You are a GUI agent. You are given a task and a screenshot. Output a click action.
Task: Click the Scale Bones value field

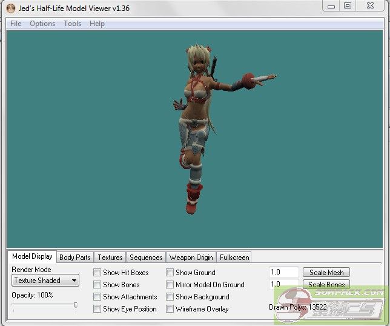[x=284, y=284]
